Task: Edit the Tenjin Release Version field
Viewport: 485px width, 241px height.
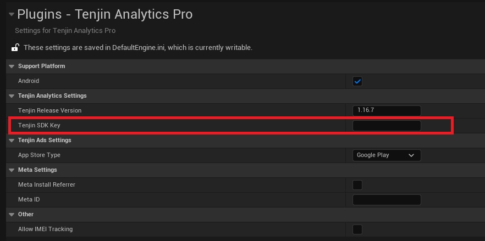Action: coord(387,110)
